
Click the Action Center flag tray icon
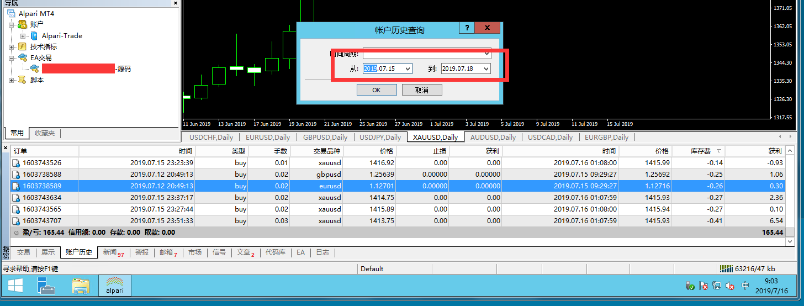[x=703, y=286]
